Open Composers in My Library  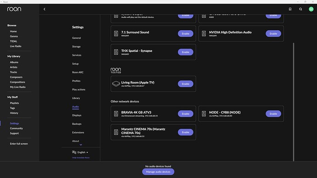(16, 77)
